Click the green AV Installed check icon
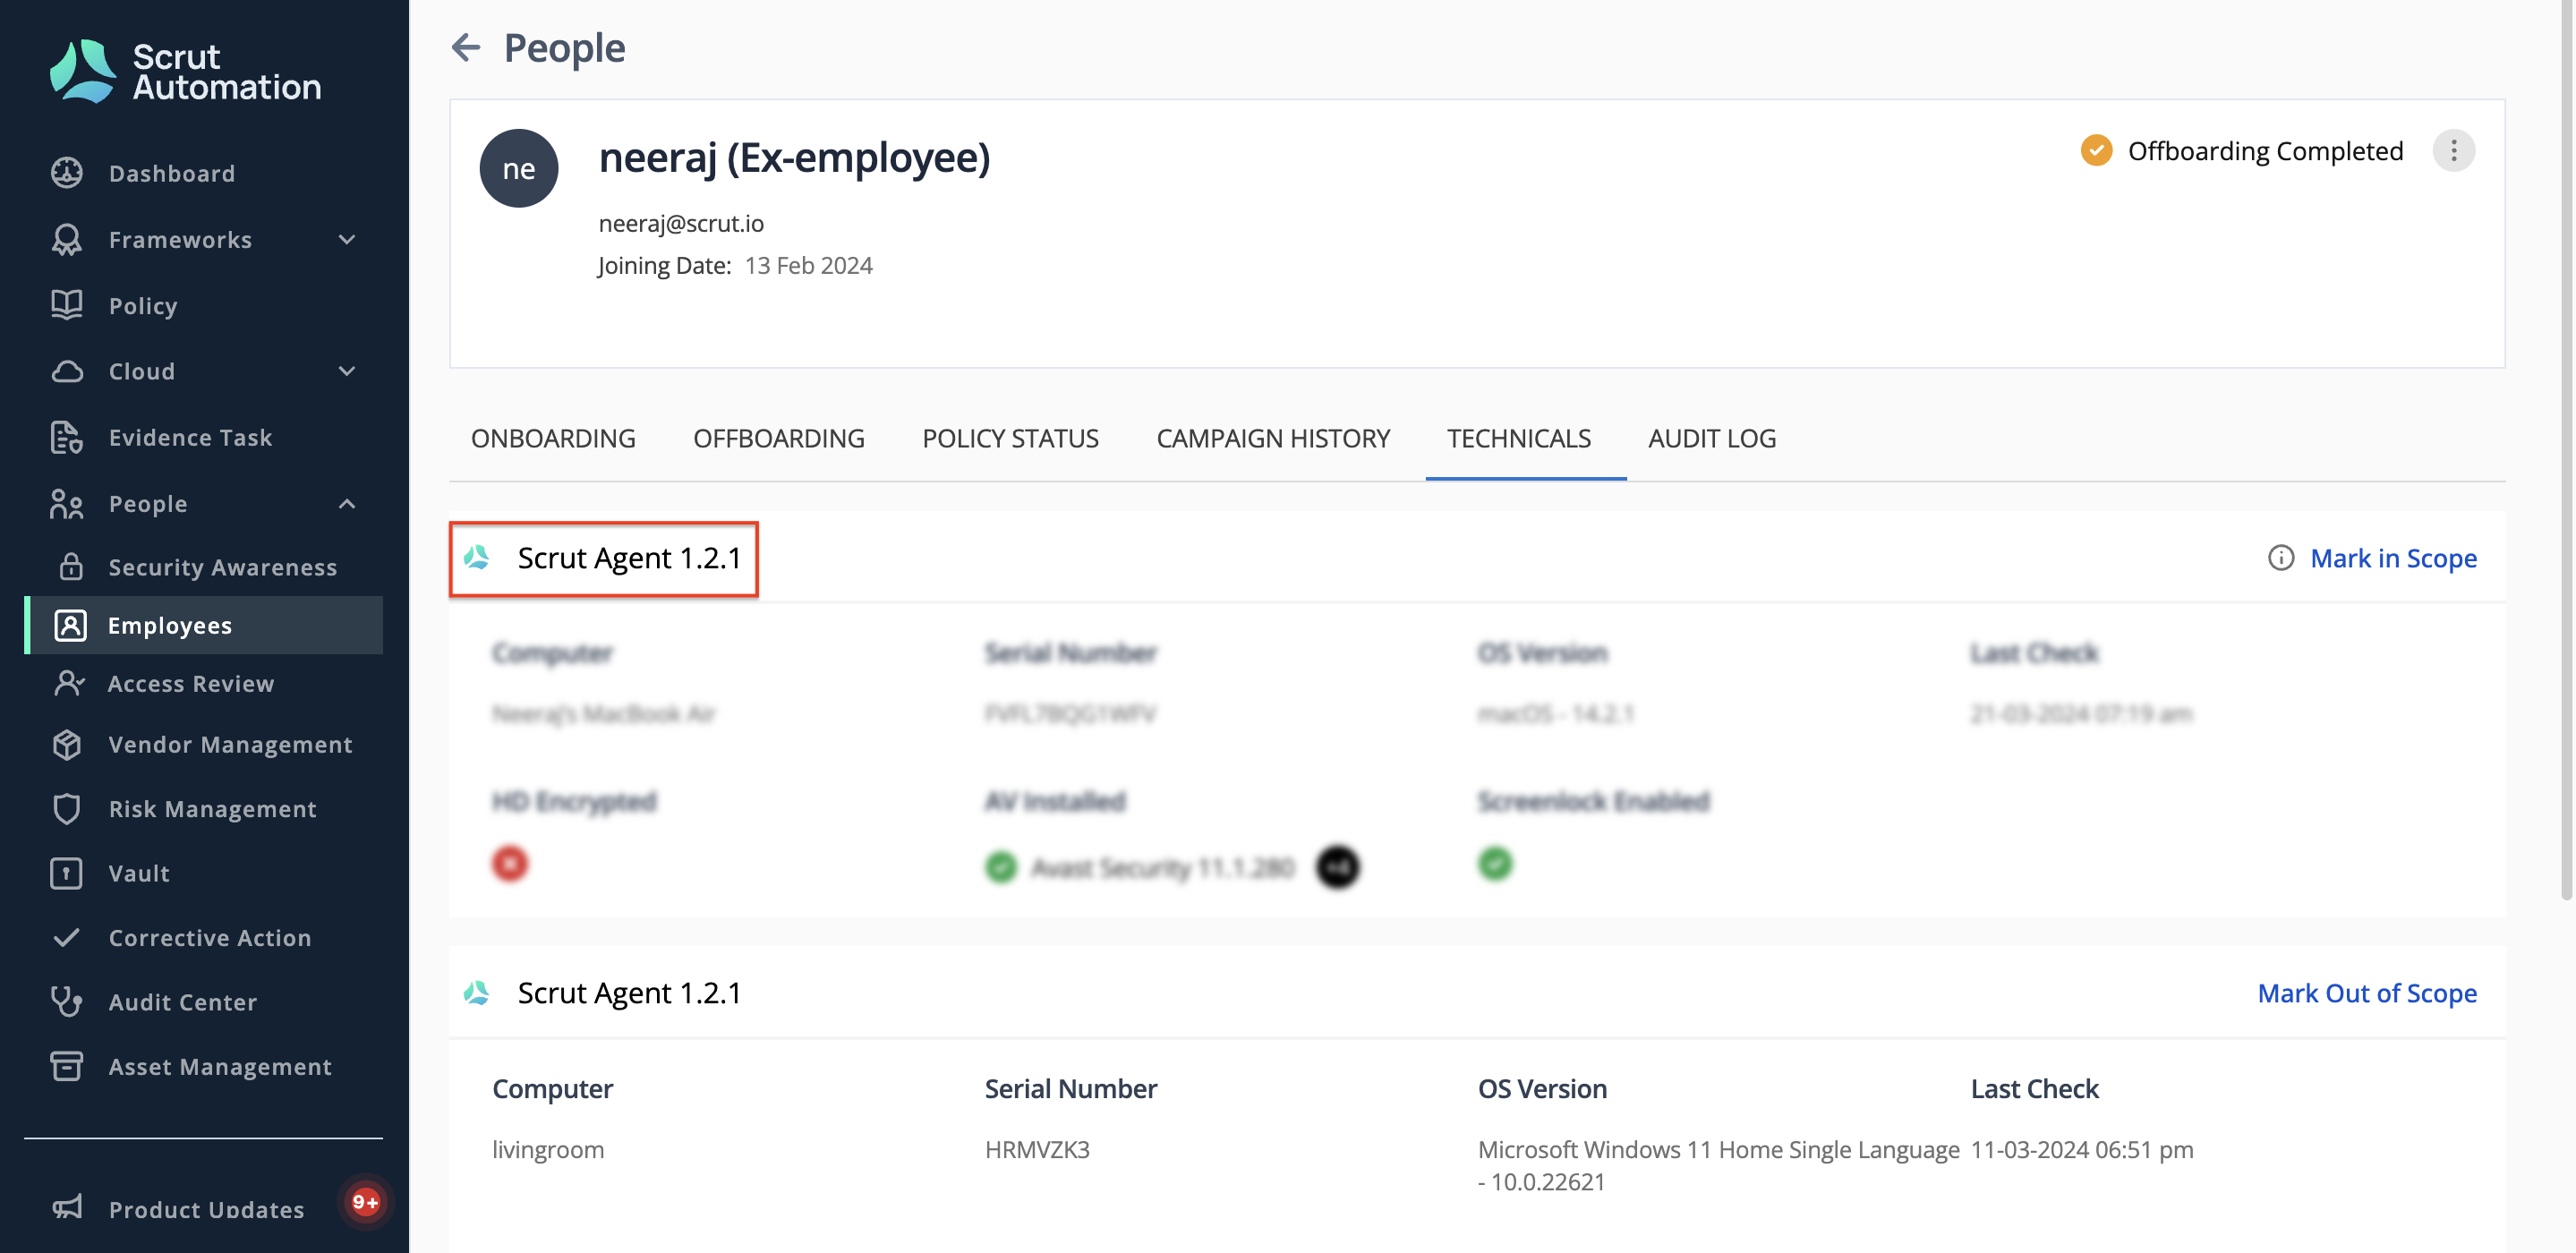 coord(1000,866)
